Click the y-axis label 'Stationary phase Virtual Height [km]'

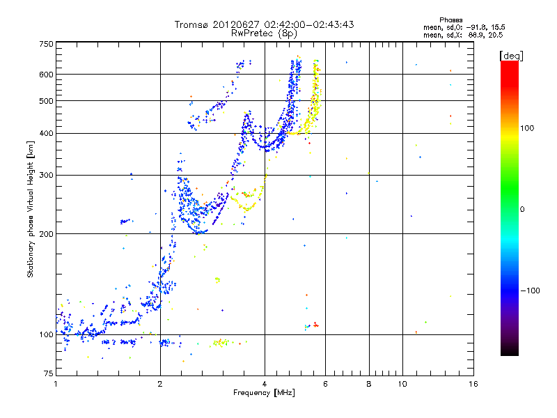(30, 210)
